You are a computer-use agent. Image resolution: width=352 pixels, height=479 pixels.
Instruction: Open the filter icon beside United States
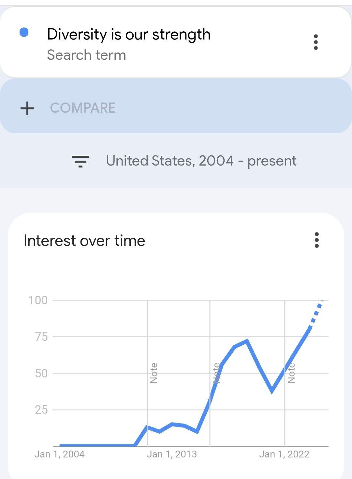(80, 161)
